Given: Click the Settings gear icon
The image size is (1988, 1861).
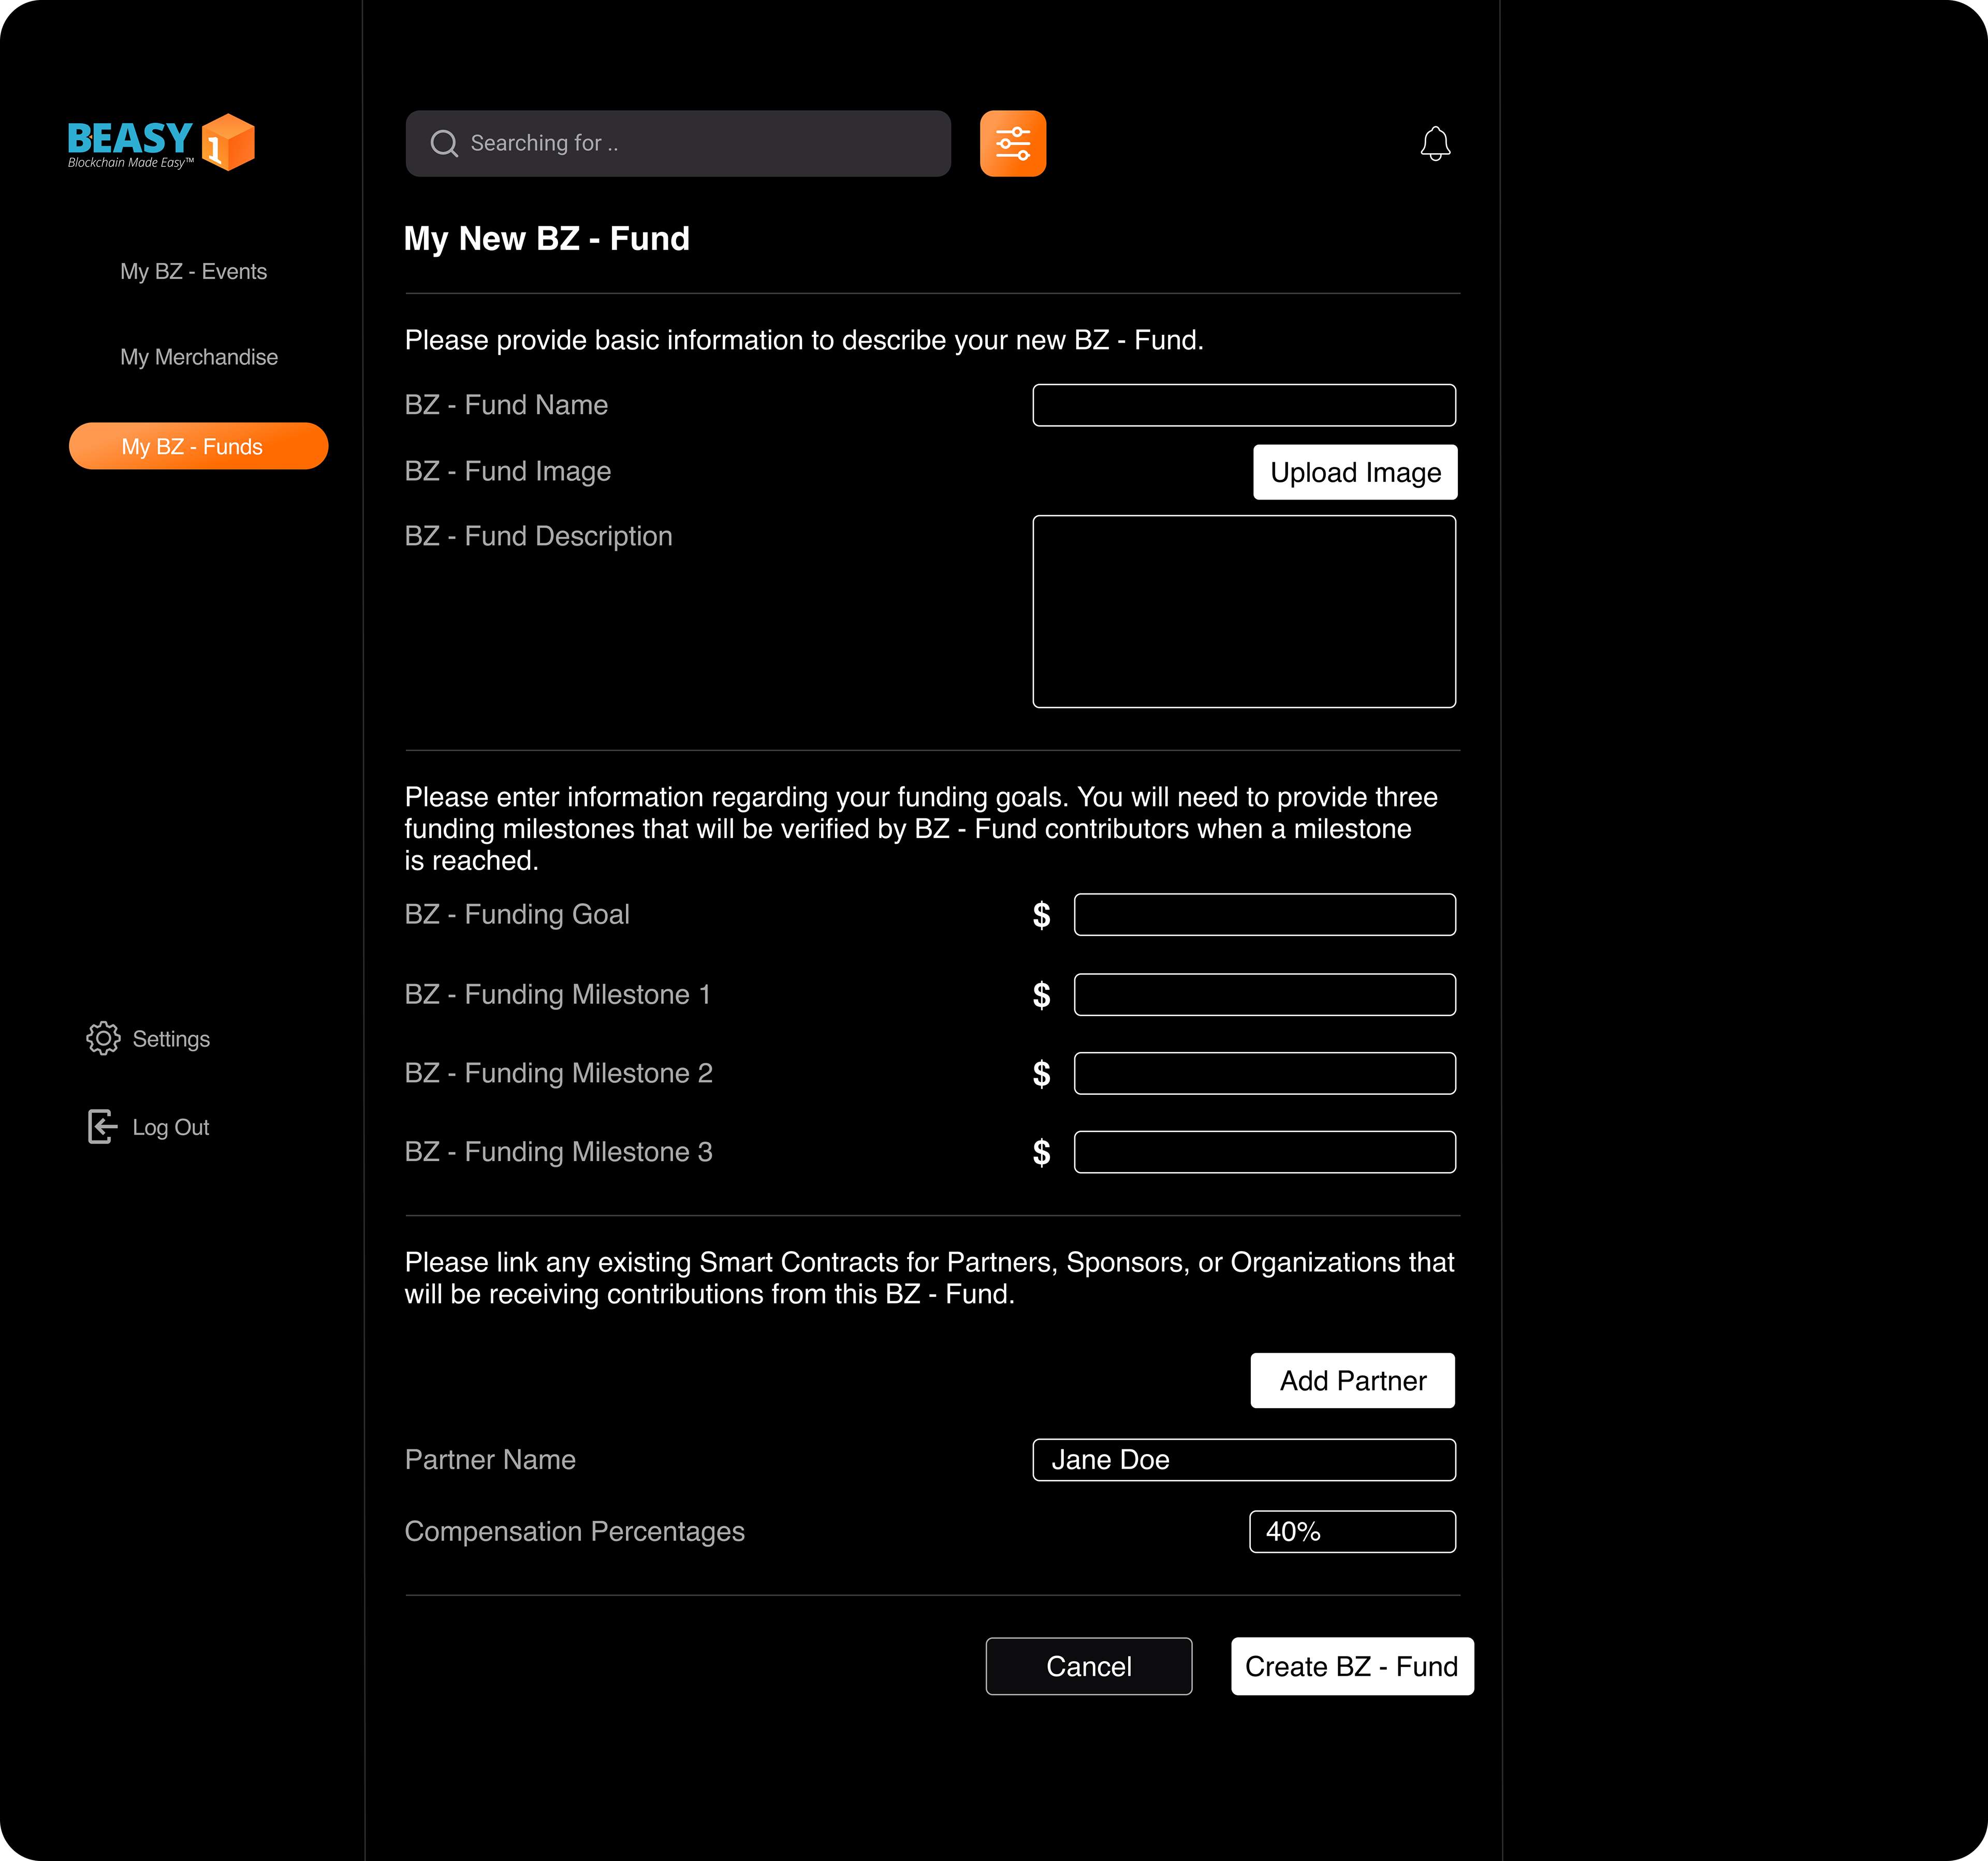Looking at the screenshot, I should coord(103,1038).
